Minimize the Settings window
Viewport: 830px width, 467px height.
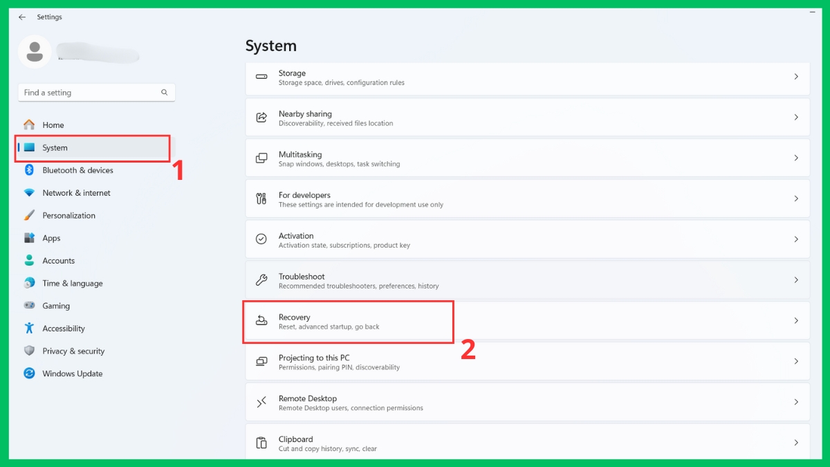click(x=812, y=12)
